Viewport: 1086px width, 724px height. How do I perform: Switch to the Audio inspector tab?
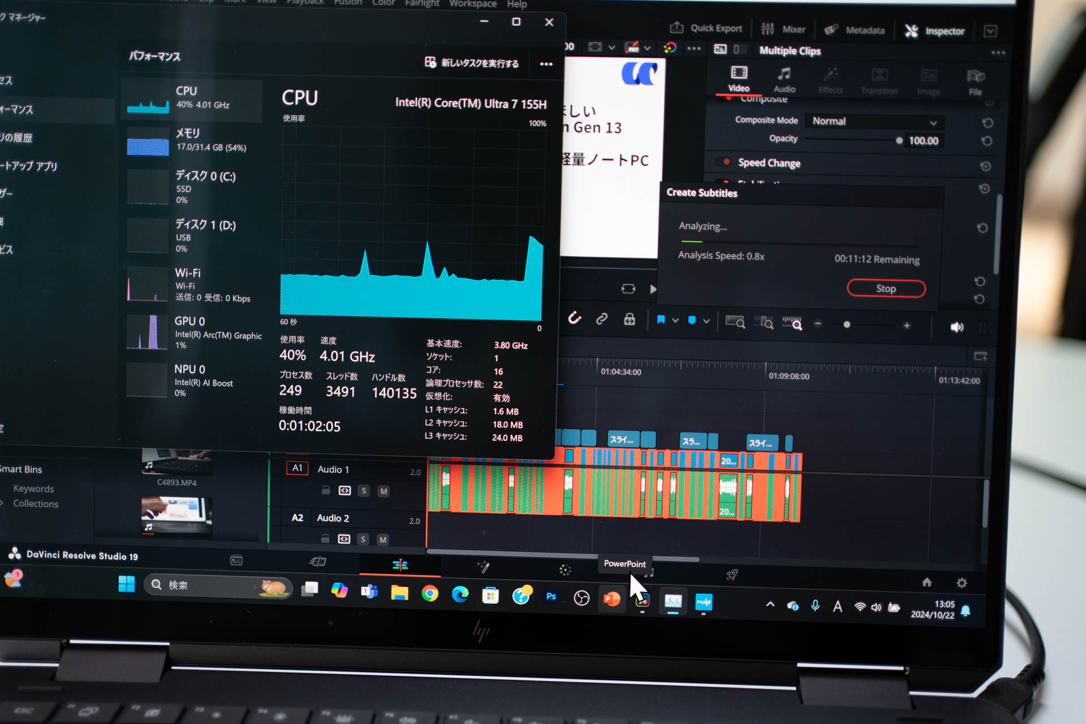click(x=784, y=79)
